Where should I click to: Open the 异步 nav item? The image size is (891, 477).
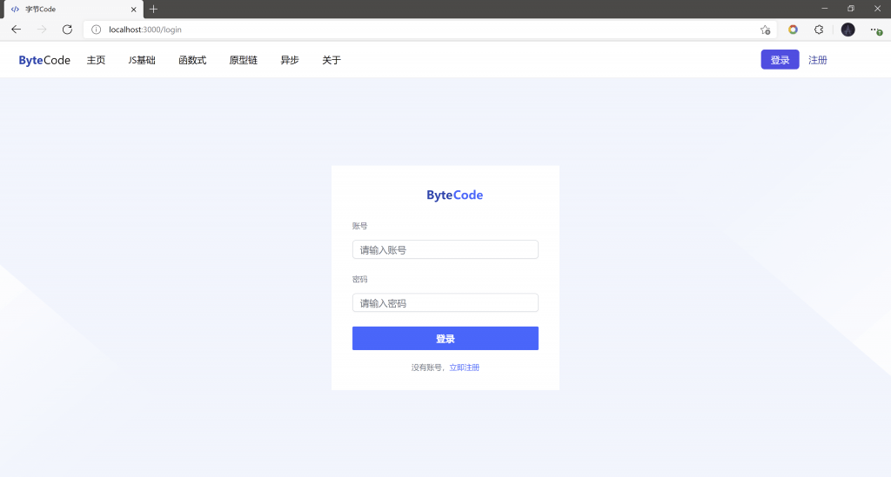290,60
